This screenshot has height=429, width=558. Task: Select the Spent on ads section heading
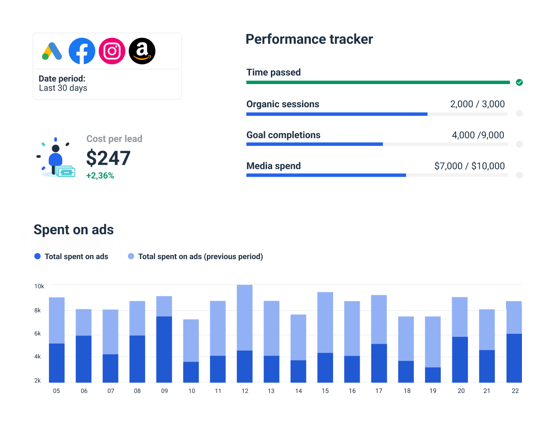coord(73,230)
